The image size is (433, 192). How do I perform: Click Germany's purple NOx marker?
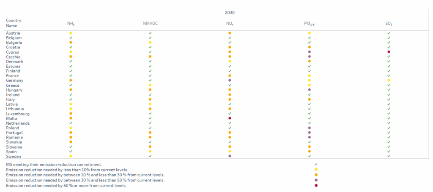pos(230,80)
